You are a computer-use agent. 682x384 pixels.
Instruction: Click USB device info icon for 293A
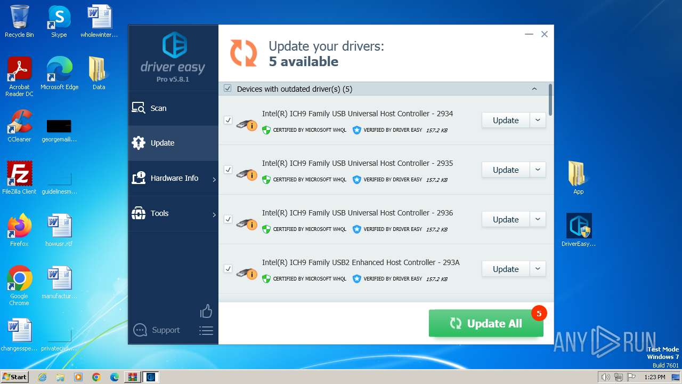point(247,274)
